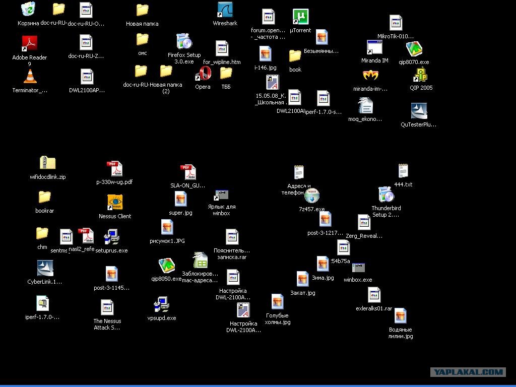Click the Nessus Client icon
Screen dimensions: 516x387
115,202
